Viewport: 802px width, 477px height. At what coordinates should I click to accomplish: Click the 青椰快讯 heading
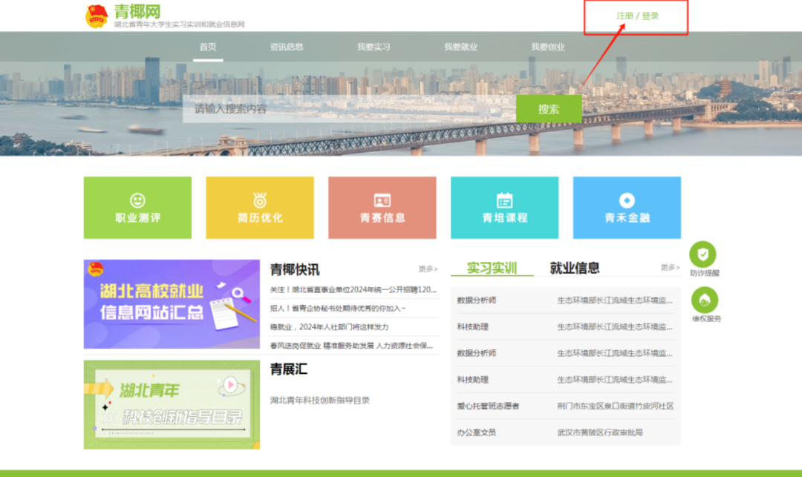pyautogui.click(x=295, y=269)
